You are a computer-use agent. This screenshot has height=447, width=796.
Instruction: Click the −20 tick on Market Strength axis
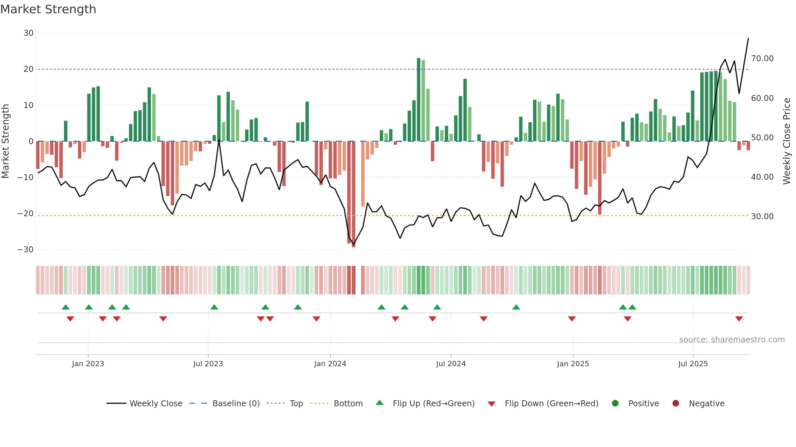[x=26, y=214]
